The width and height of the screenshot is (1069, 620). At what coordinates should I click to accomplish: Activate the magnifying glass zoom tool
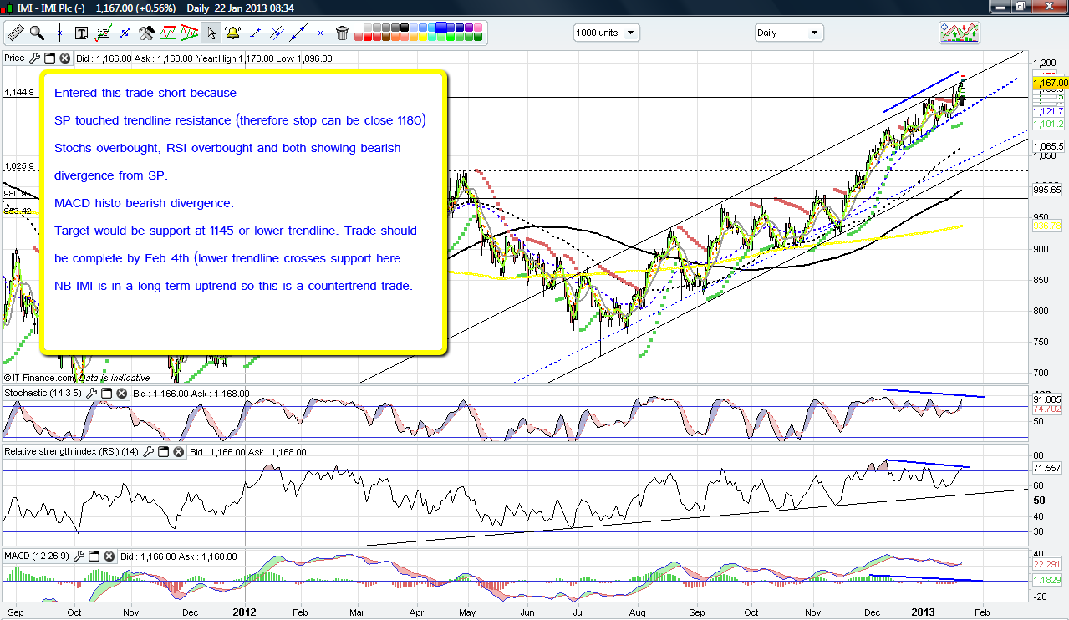click(37, 33)
